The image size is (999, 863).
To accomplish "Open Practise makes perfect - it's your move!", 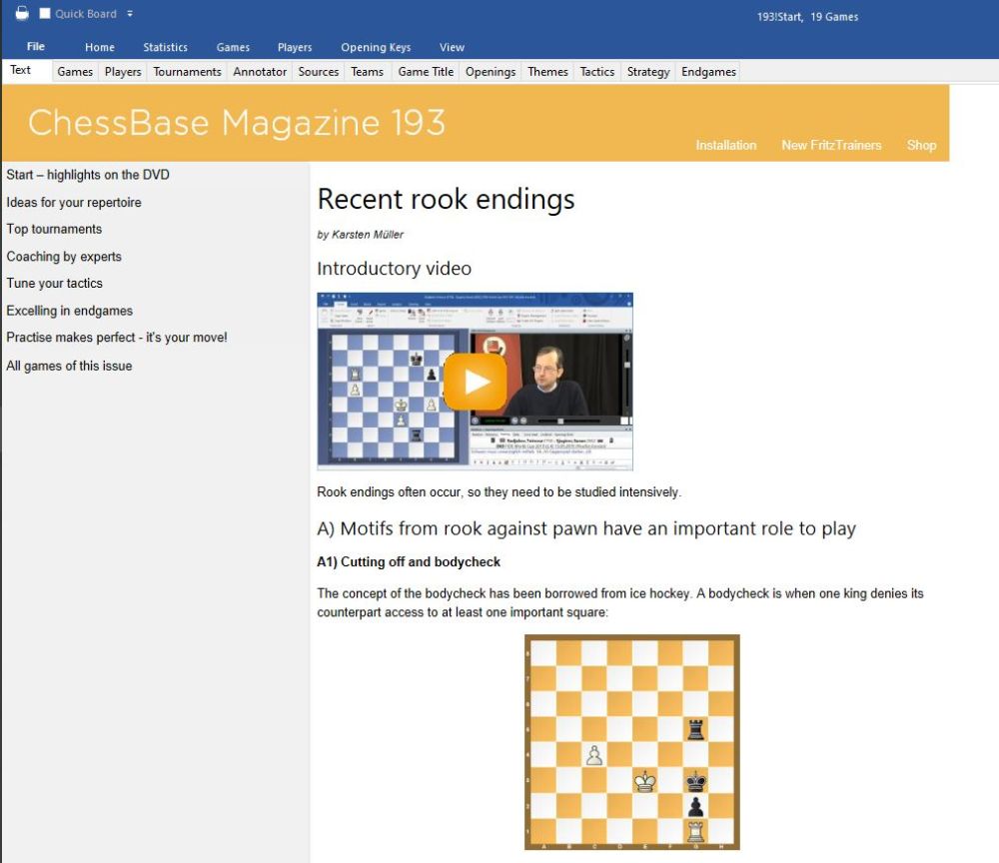I will click(117, 337).
